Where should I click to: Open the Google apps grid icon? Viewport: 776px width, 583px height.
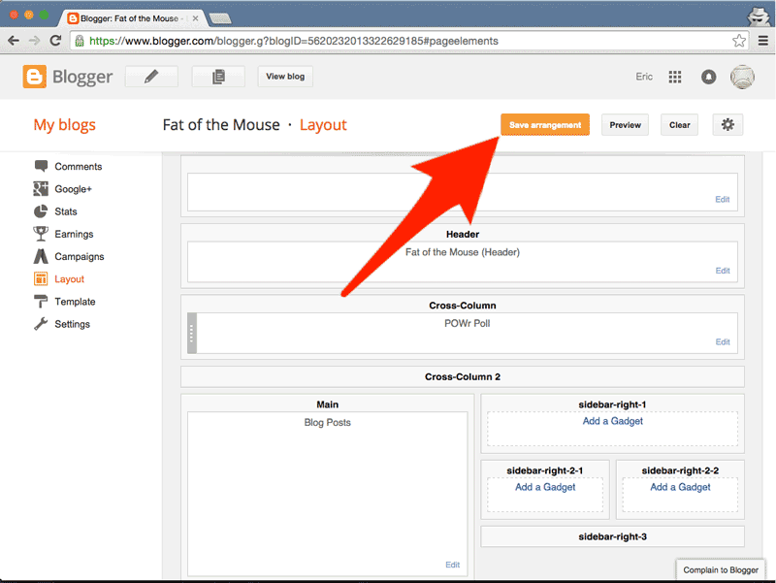675,77
